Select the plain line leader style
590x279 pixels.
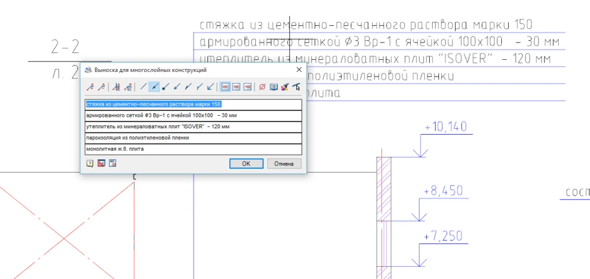click(x=144, y=87)
